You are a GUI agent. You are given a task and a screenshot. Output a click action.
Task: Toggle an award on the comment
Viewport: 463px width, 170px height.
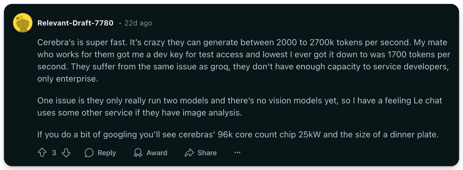coord(150,153)
